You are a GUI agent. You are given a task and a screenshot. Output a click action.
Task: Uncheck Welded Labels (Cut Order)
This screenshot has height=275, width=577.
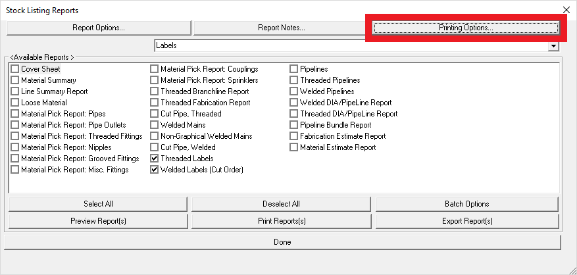[x=154, y=170]
